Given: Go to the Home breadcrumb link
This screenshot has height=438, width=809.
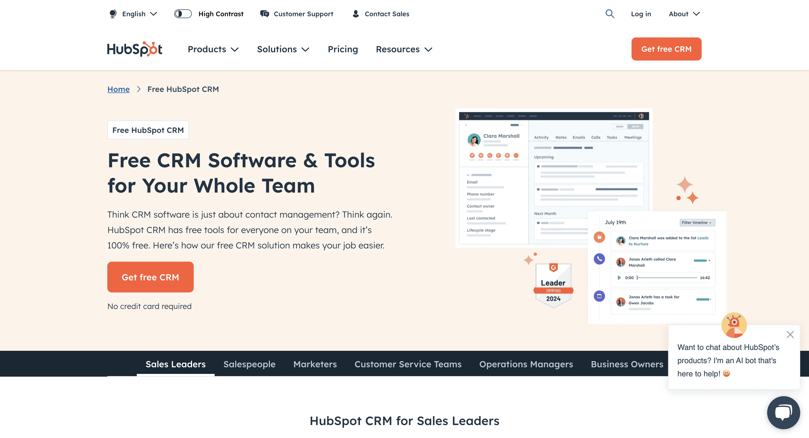Looking at the screenshot, I should (x=118, y=89).
